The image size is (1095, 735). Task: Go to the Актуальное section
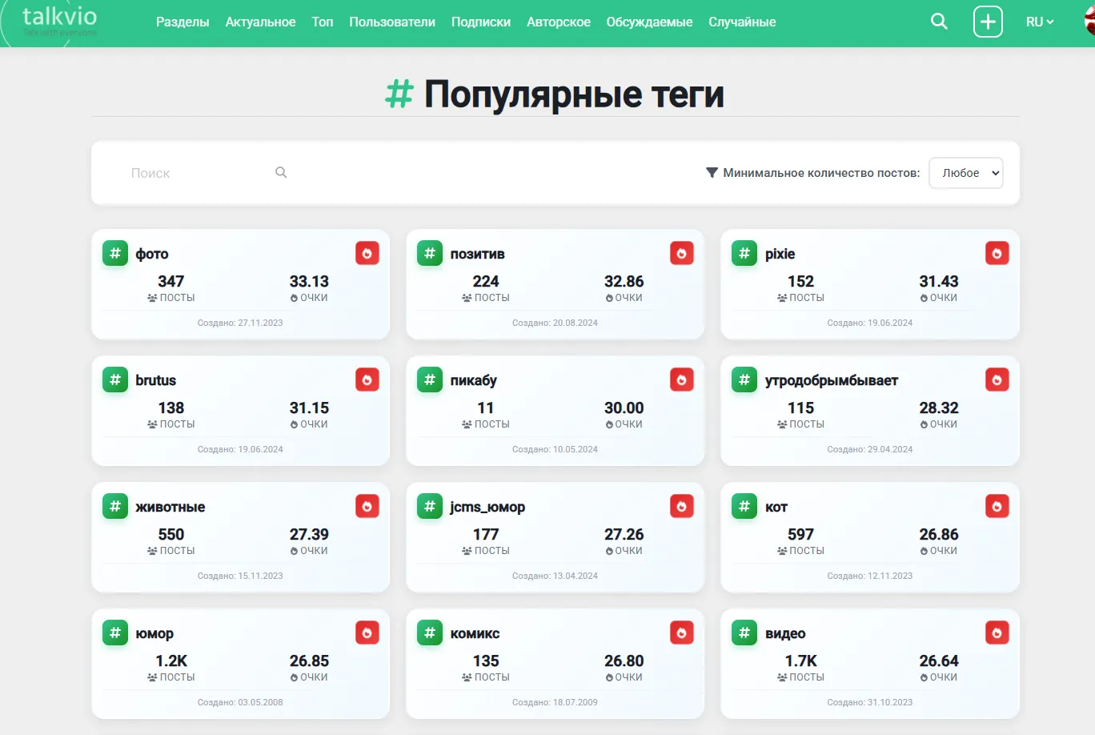(260, 22)
